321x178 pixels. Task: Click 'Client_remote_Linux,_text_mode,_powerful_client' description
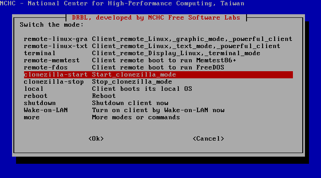tap(186, 46)
